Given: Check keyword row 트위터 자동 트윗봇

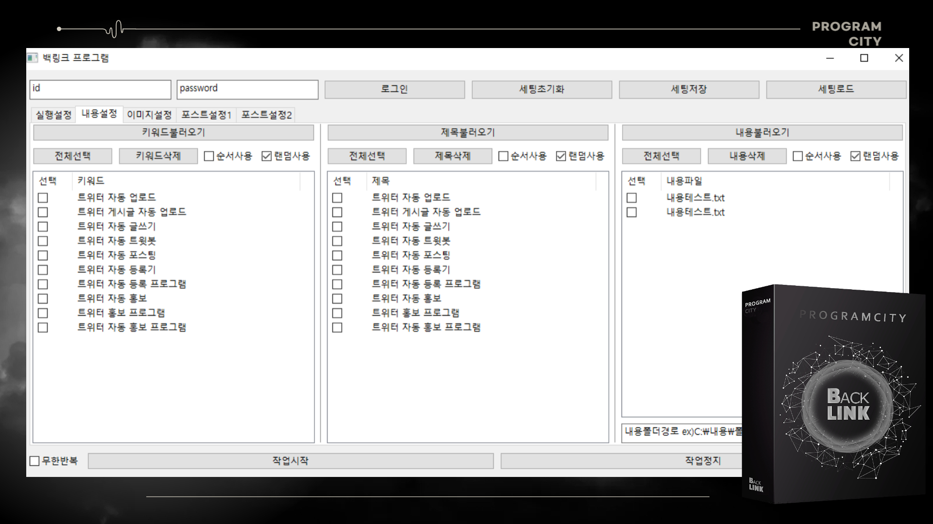Looking at the screenshot, I should pyautogui.click(x=43, y=241).
